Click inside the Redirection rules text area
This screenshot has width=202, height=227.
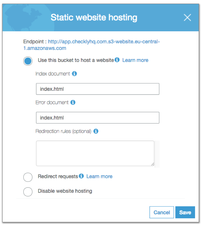click(x=95, y=153)
